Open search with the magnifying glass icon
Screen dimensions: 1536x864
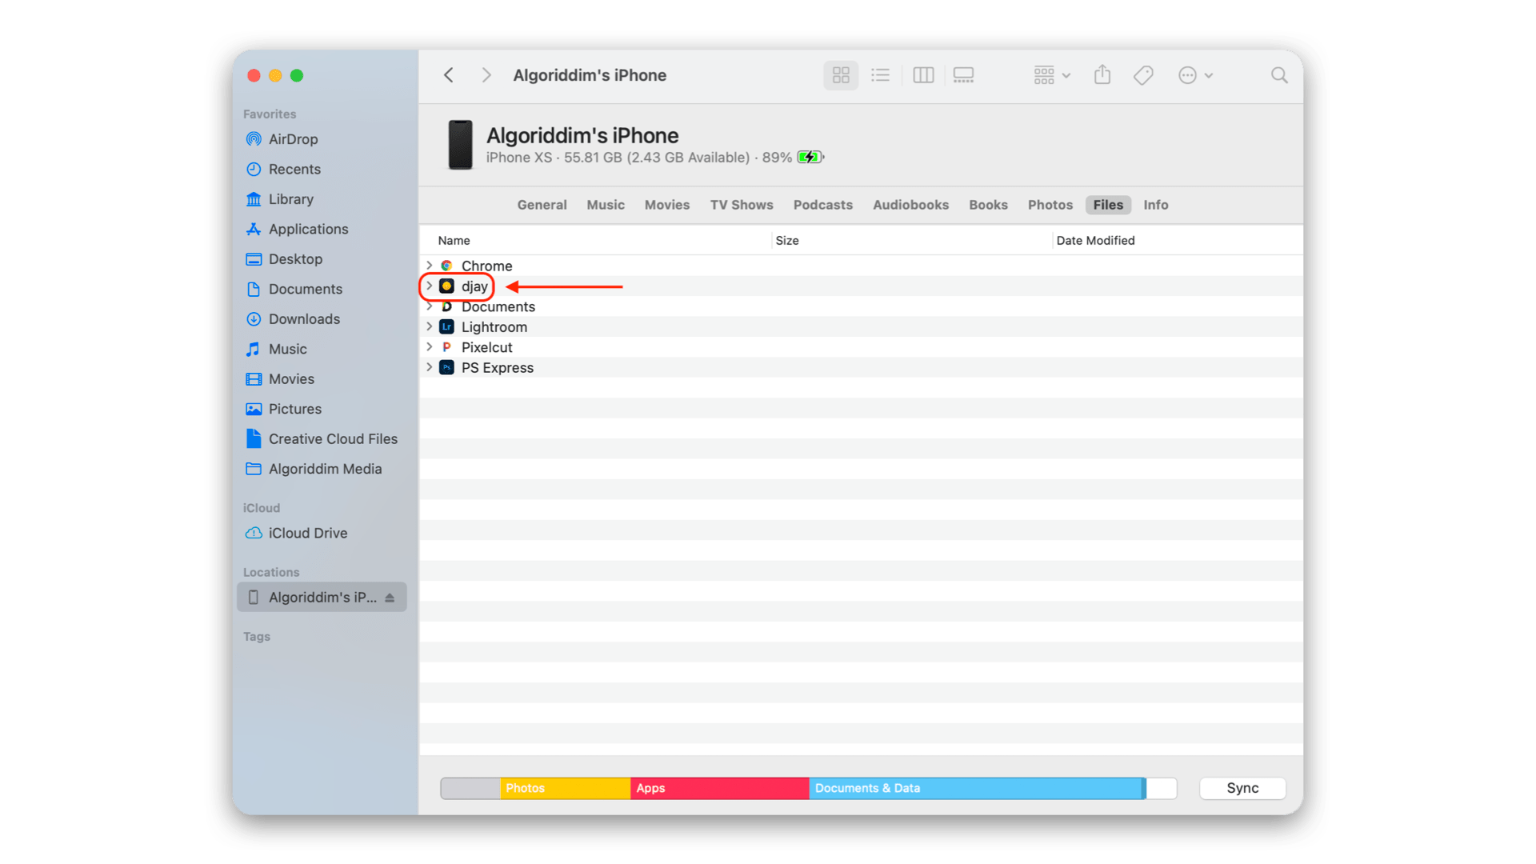click(1278, 74)
